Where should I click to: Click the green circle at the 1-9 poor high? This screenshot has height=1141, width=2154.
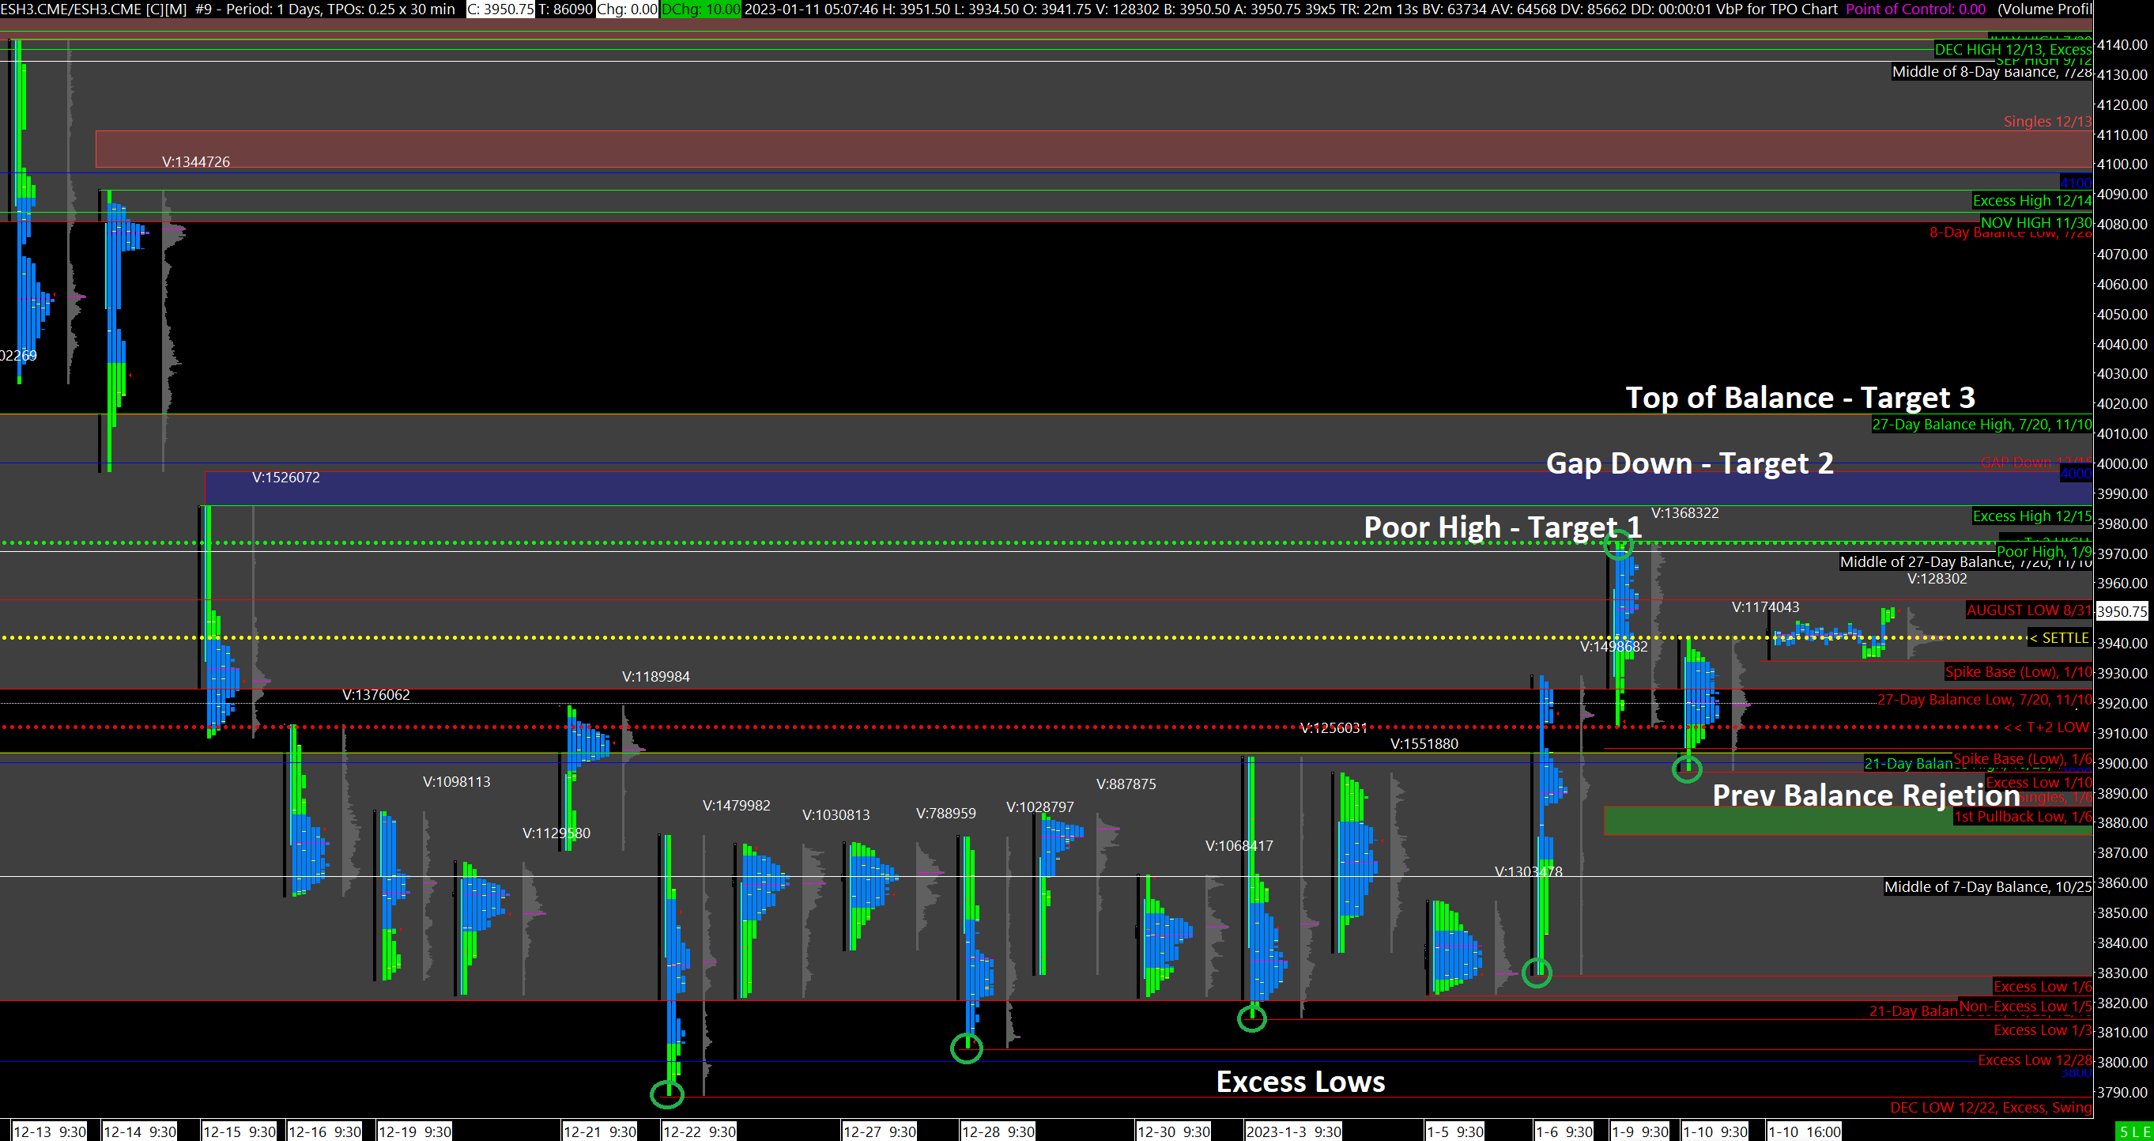coord(1618,546)
